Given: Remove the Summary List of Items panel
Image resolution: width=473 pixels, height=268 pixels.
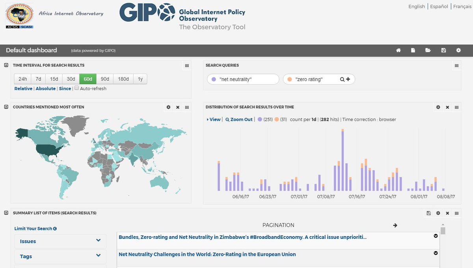Looking at the screenshot, I should tap(447, 213).
